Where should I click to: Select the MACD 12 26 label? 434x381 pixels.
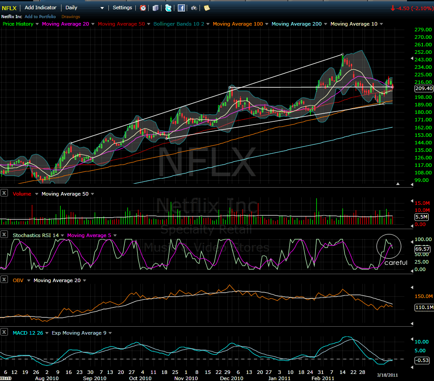[28, 332]
